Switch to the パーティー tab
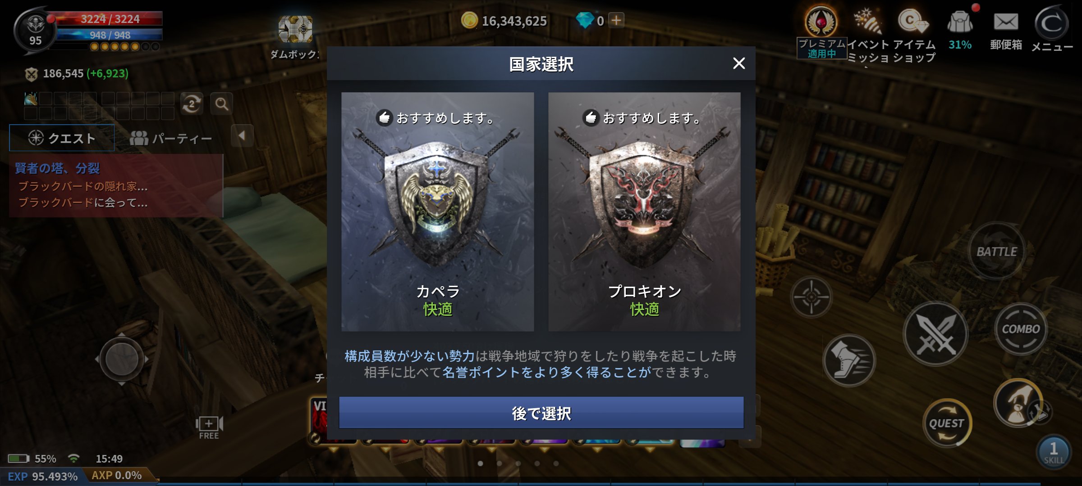This screenshot has height=486, width=1082. [x=171, y=138]
